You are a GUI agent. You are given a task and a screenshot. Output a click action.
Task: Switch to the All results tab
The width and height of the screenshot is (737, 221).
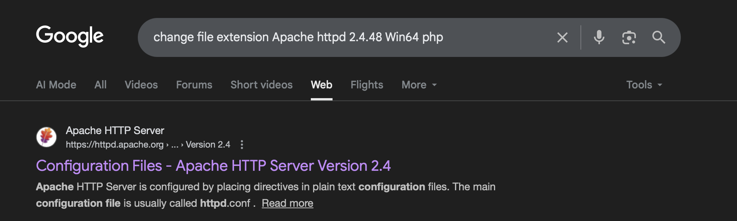tap(100, 85)
